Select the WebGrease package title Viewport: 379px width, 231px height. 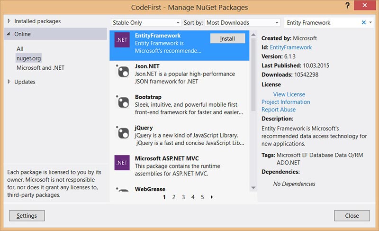(150, 189)
